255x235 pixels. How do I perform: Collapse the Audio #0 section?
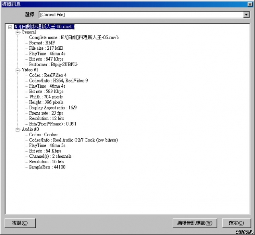pos(18,130)
